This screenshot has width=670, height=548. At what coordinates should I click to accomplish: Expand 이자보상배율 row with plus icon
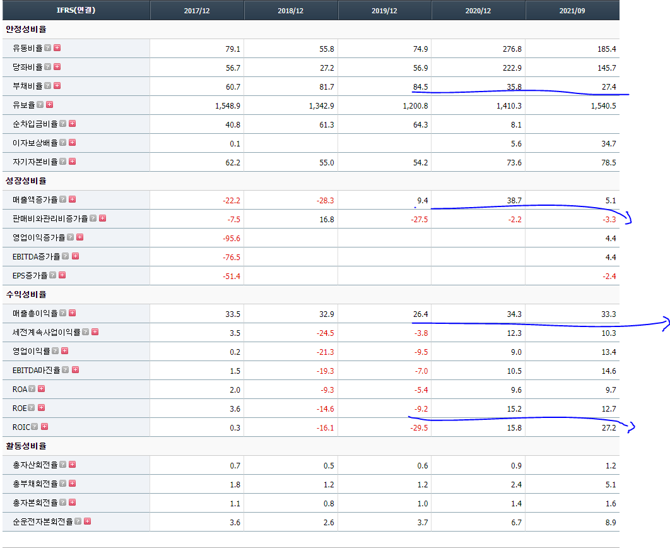(x=72, y=142)
